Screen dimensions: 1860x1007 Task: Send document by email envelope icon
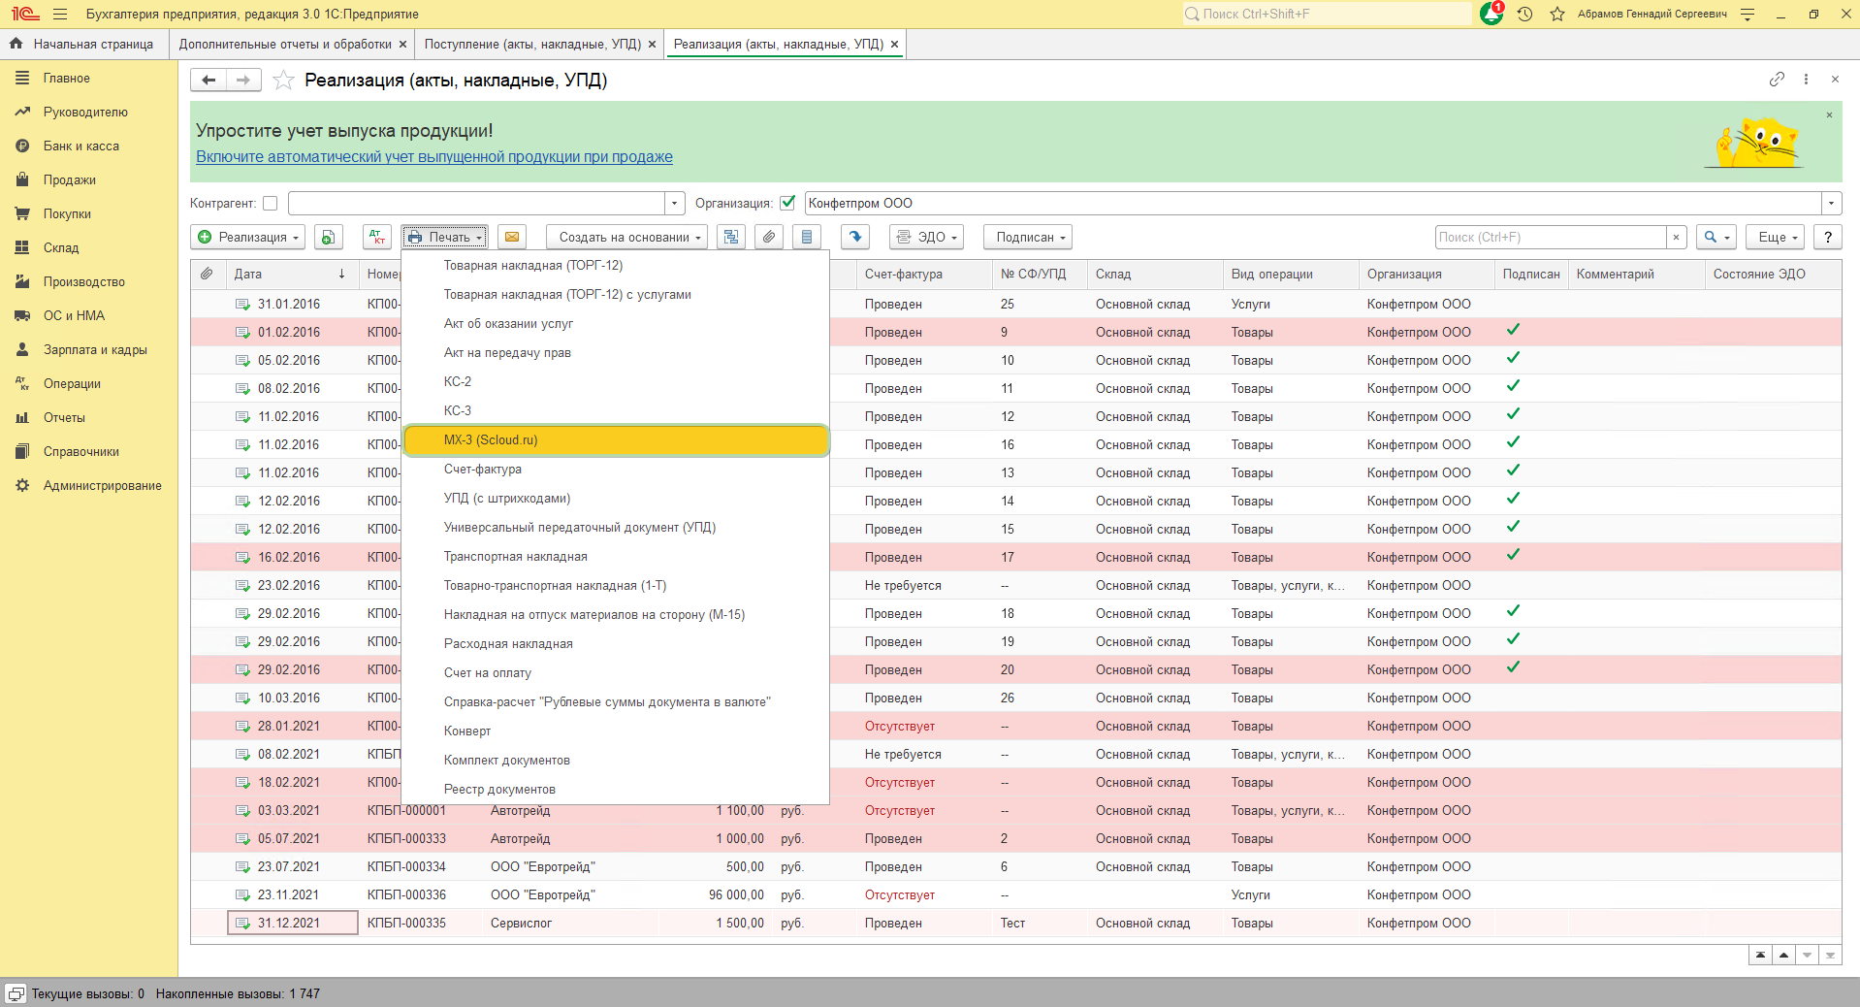click(512, 237)
